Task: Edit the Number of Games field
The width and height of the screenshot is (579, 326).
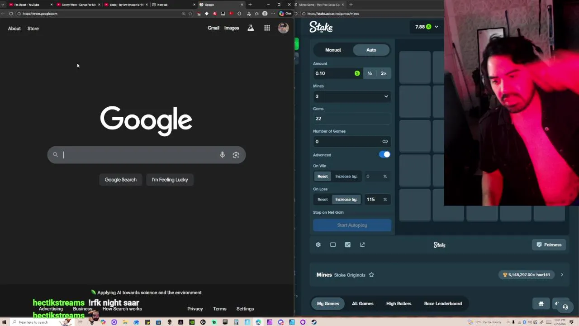Action: 352,141
